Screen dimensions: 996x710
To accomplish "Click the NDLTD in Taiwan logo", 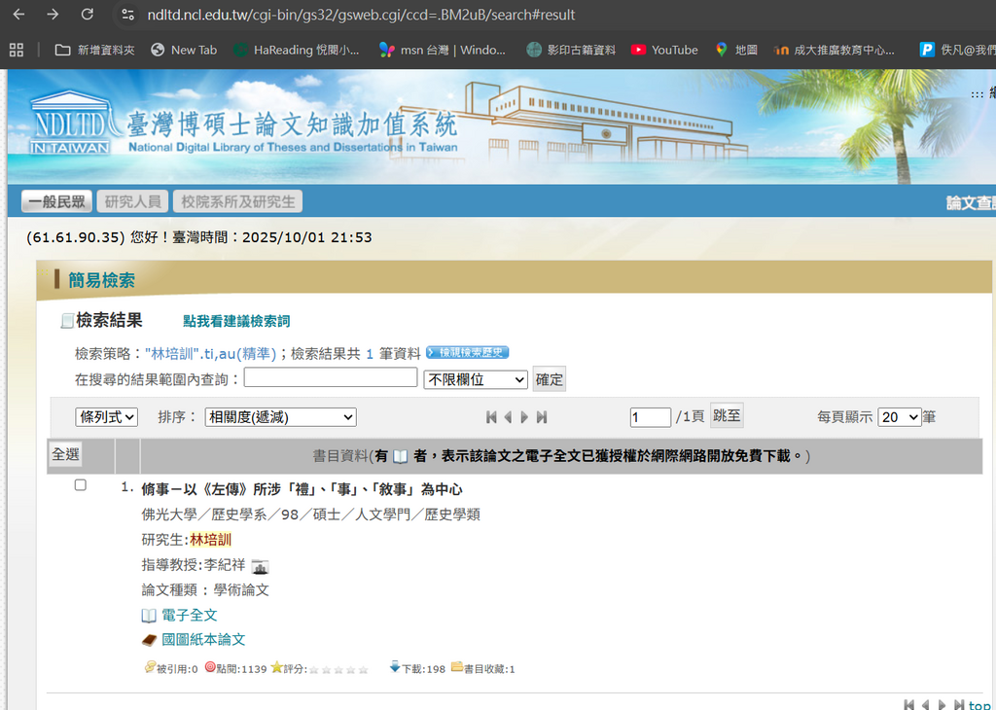I will (x=70, y=124).
